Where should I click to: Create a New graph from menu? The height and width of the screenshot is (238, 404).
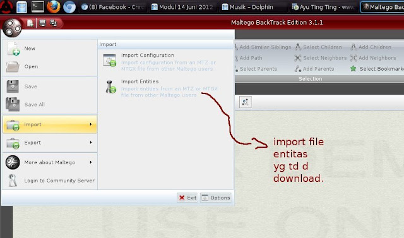(x=50, y=49)
